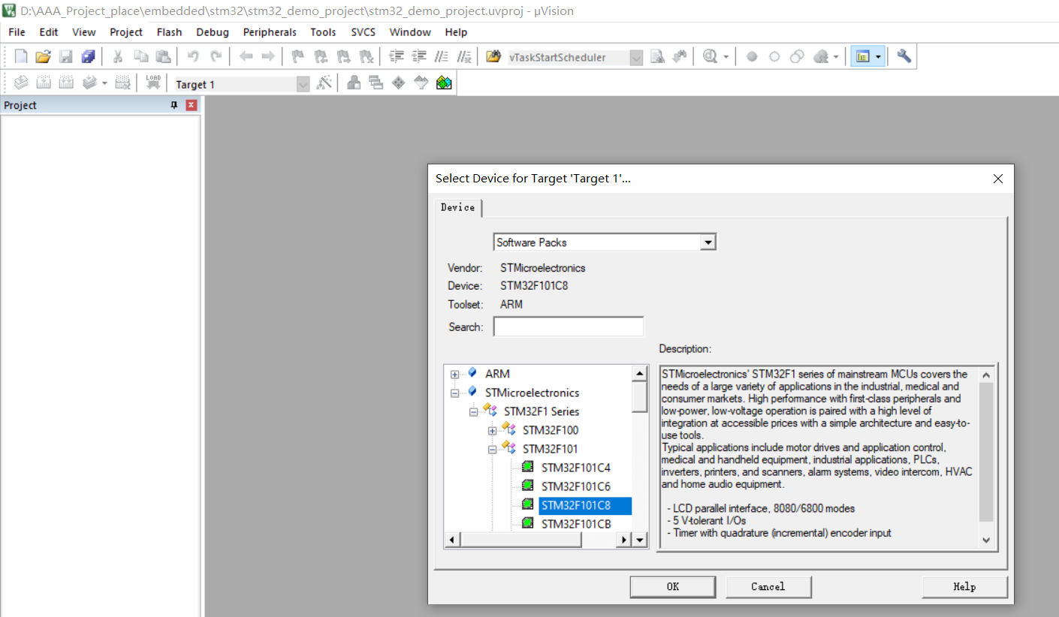The width and height of the screenshot is (1059, 617).
Task: Open the Edit menu
Action: tap(49, 32)
